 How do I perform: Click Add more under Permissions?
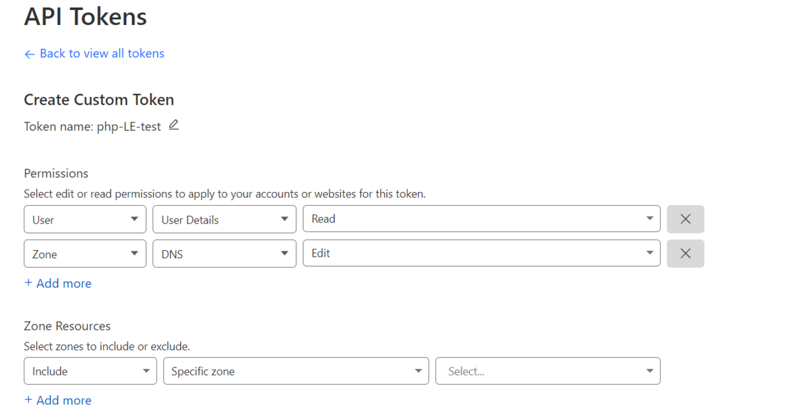pos(58,283)
